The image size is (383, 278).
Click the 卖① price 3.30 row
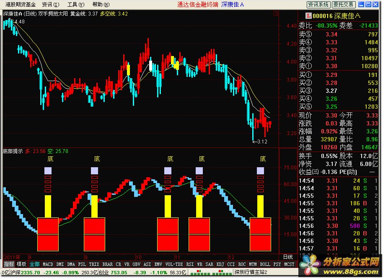click(338, 66)
